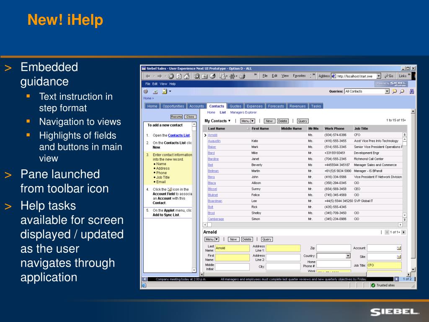Screen dimensions: 429x322
Task: Switch to the Accounts tab
Action: 196,106
